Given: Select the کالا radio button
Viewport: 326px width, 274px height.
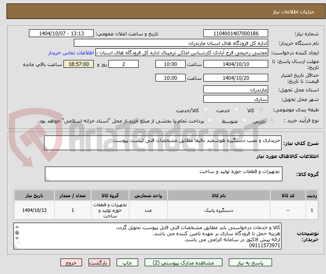Looking at the screenshot, I should click(261, 110).
